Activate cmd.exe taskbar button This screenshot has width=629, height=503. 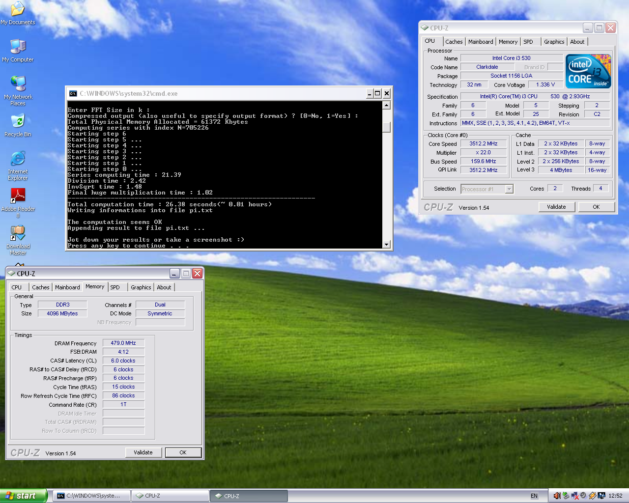91,496
